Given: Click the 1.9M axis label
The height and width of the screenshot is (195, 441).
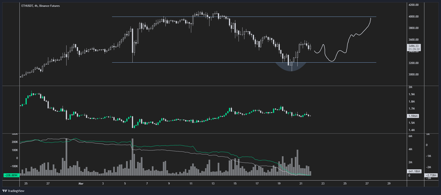Looking at the screenshot, I should tap(412, 94).
